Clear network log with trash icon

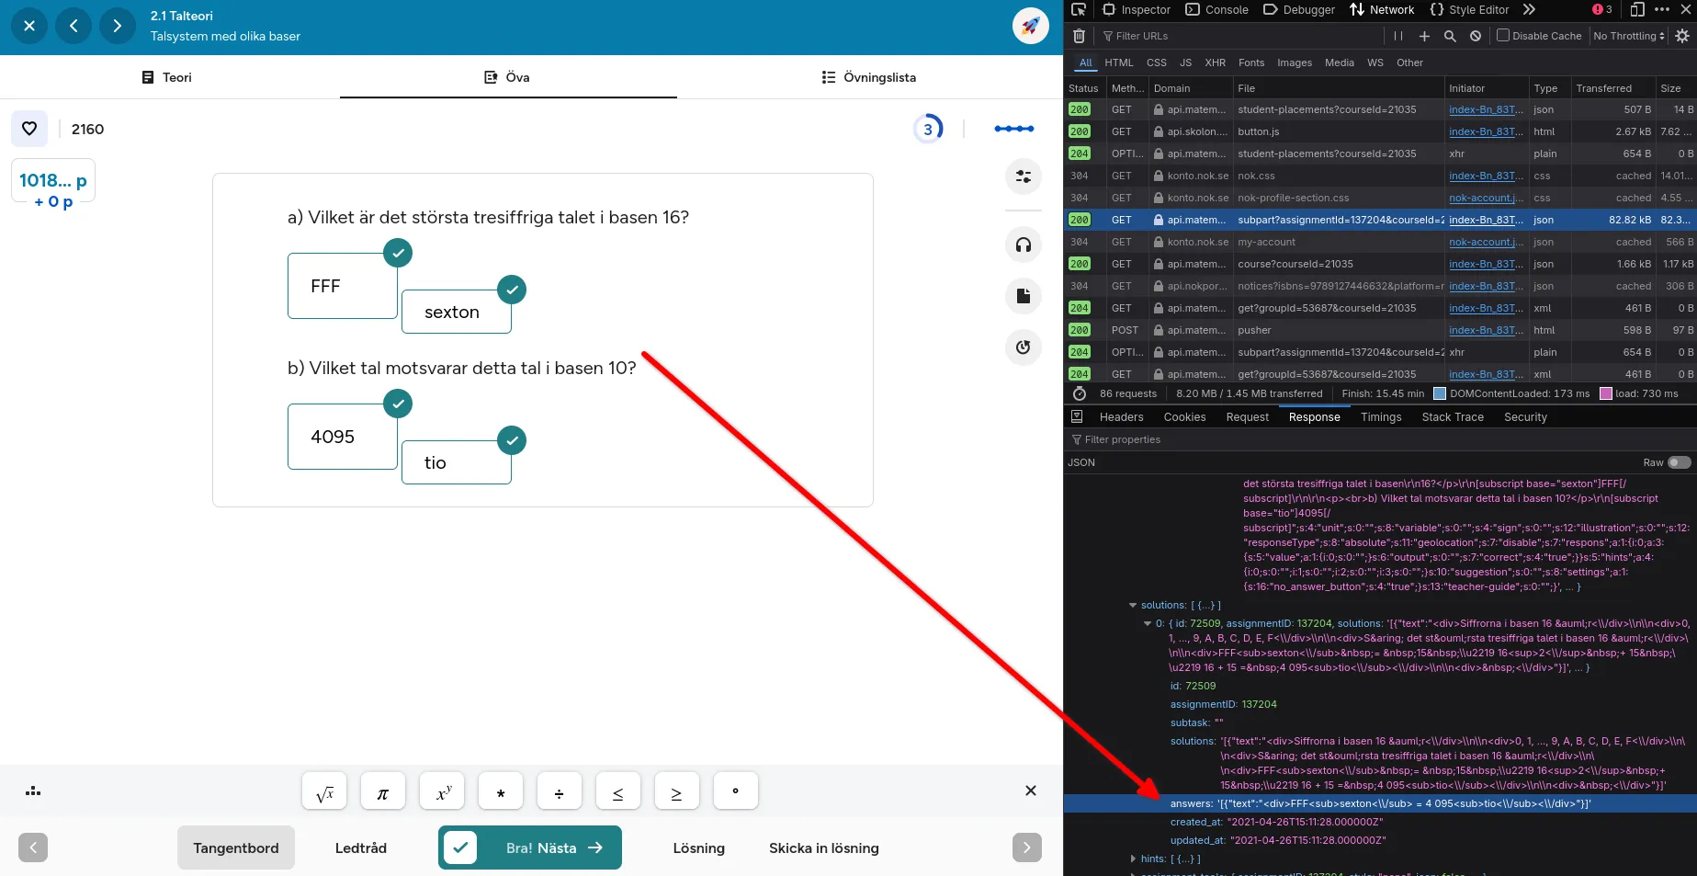coord(1079,36)
